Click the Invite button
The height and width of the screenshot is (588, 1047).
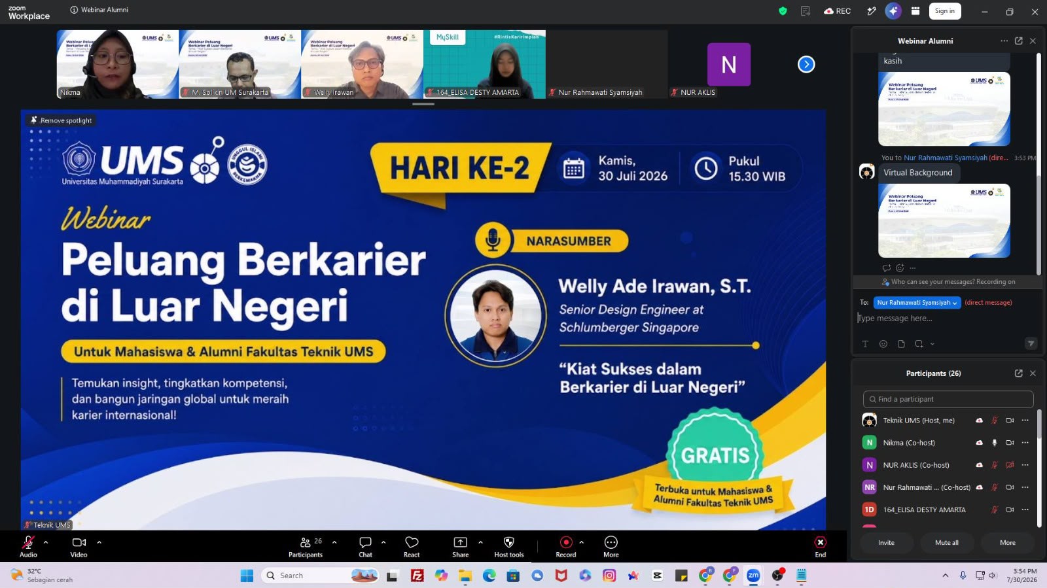(886, 543)
